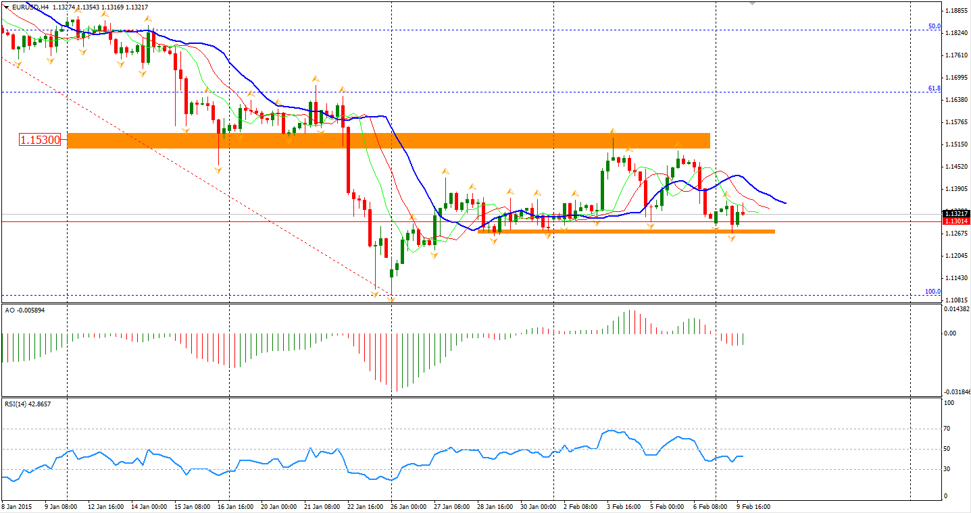The image size is (971, 513).
Task: Click the Fibonacci 100.0 level label
Action: click(932, 292)
